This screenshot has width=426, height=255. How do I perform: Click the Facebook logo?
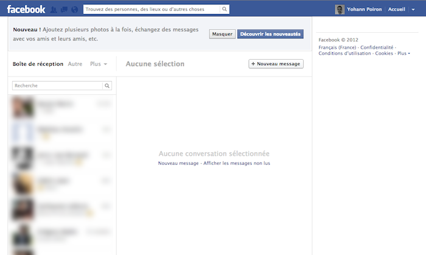point(26,9)
